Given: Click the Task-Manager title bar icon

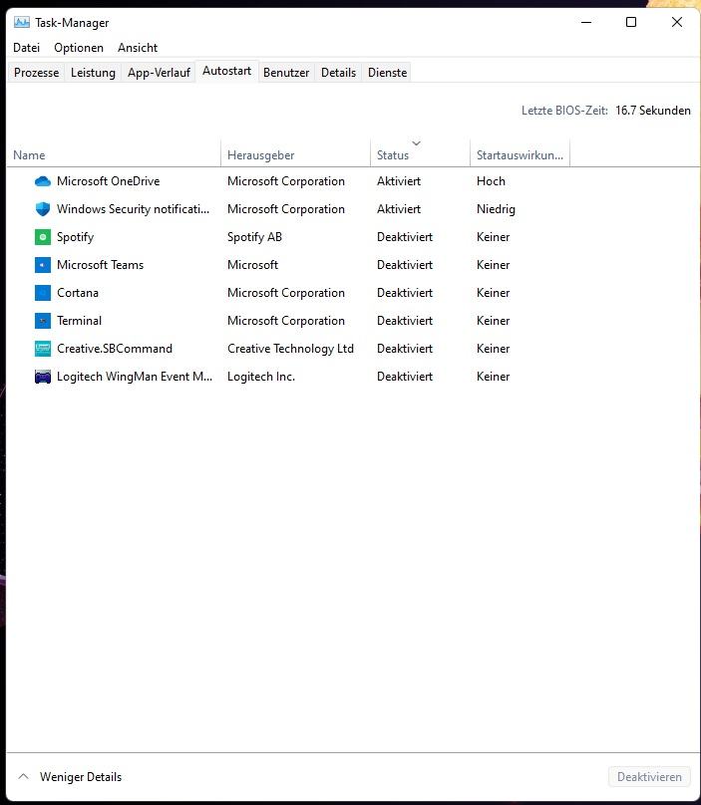Looking at the screenshot, I should [22, 23].
